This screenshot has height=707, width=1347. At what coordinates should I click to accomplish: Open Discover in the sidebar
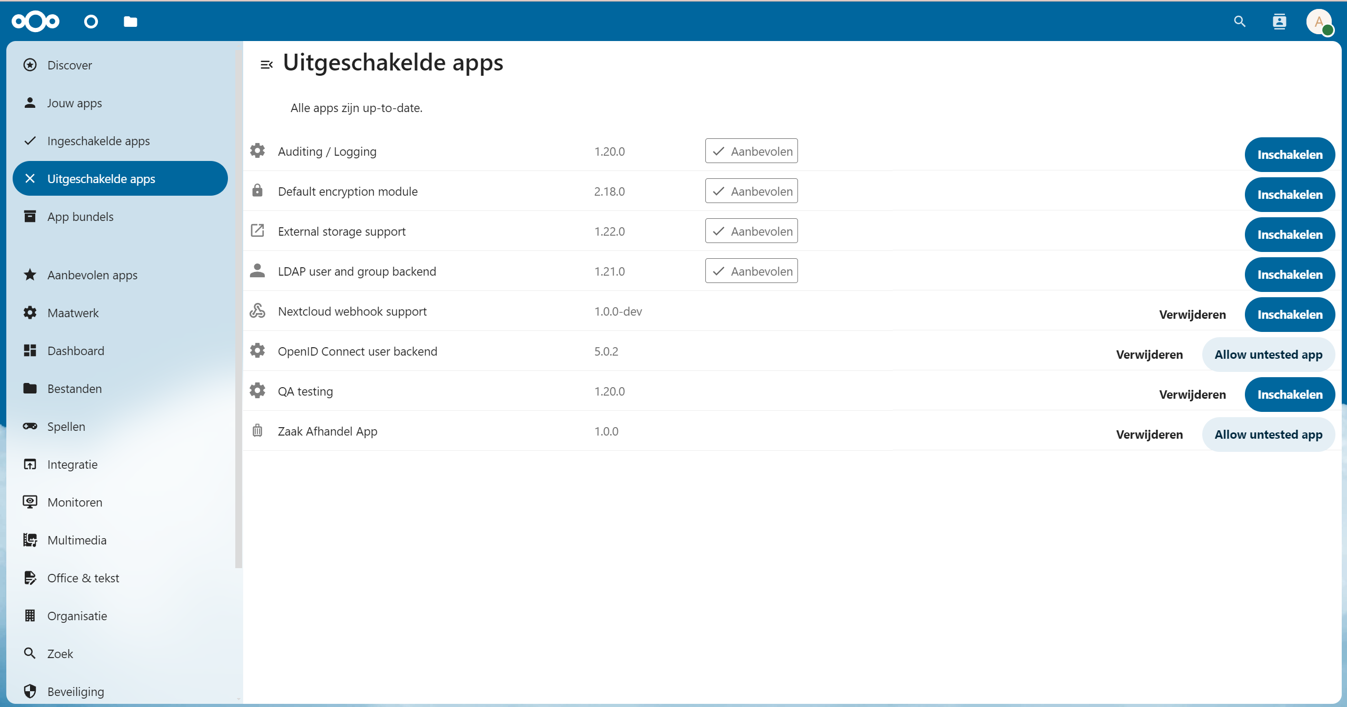click(x=120, y=65)
